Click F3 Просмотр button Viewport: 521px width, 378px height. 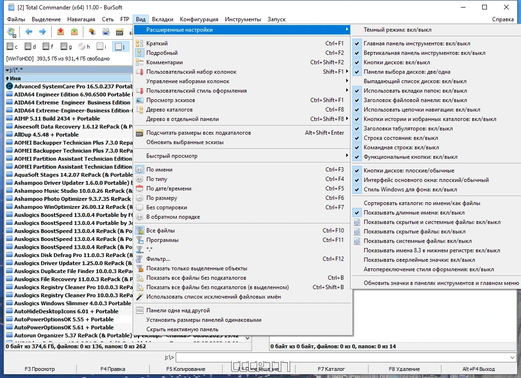click(40, 369)
